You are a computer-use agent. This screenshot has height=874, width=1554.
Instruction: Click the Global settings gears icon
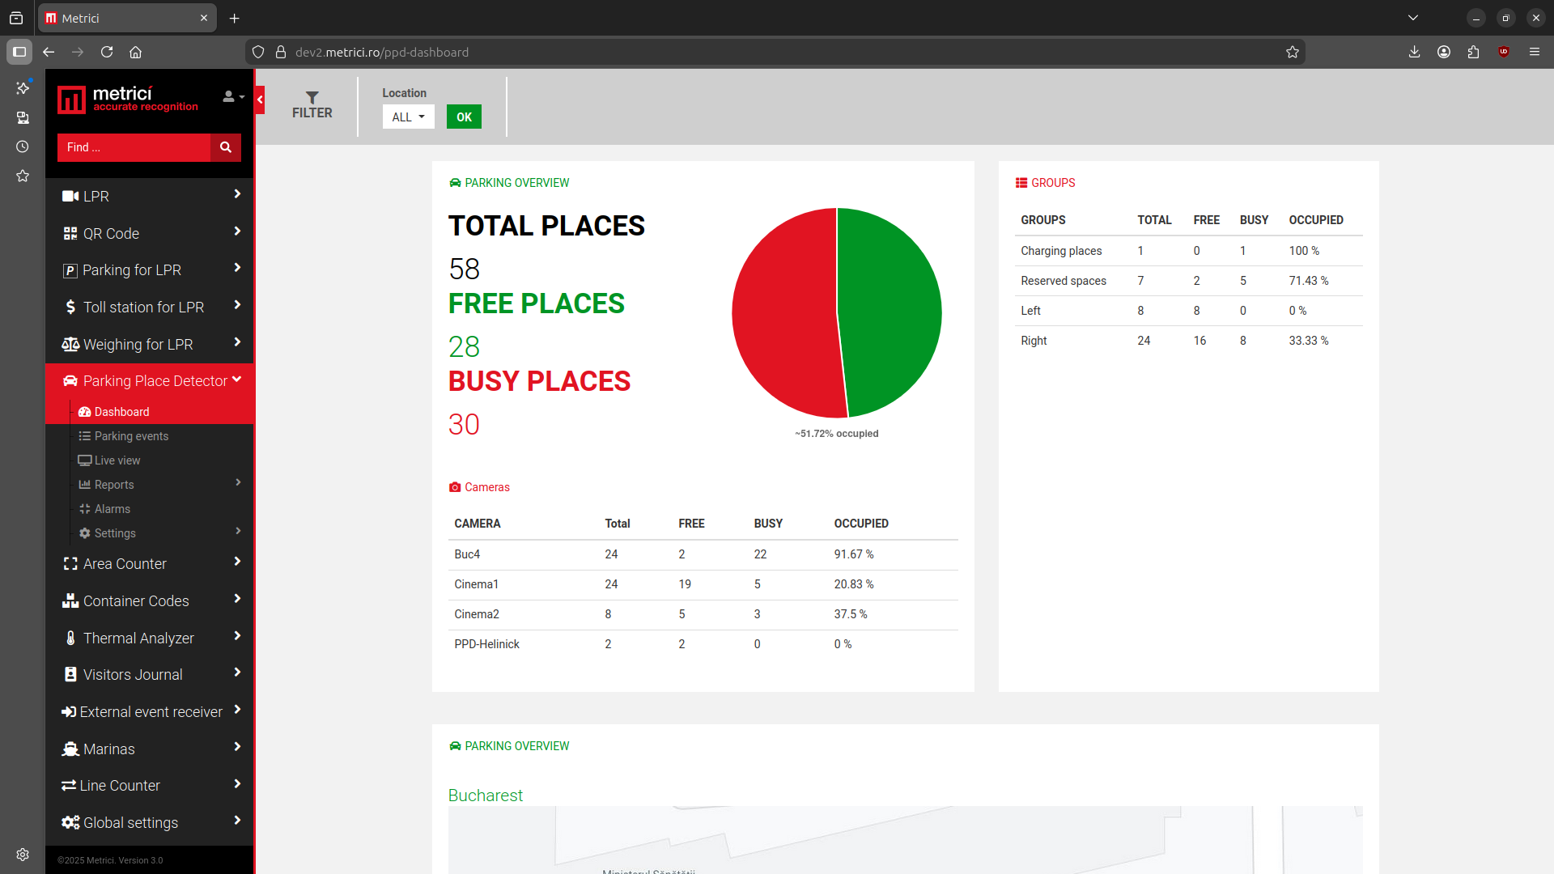click(70, 823)
